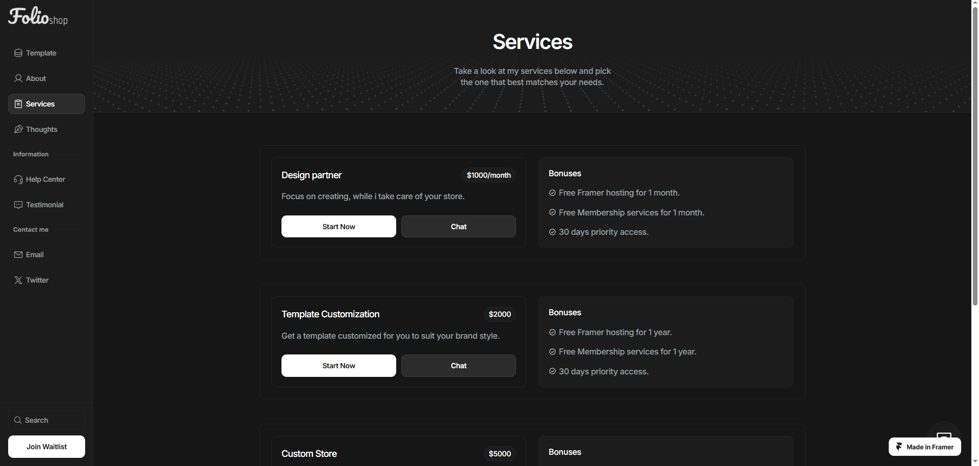Click the Information section label
The height and width of the screenshot is (466, 979).
coord(31,154)
